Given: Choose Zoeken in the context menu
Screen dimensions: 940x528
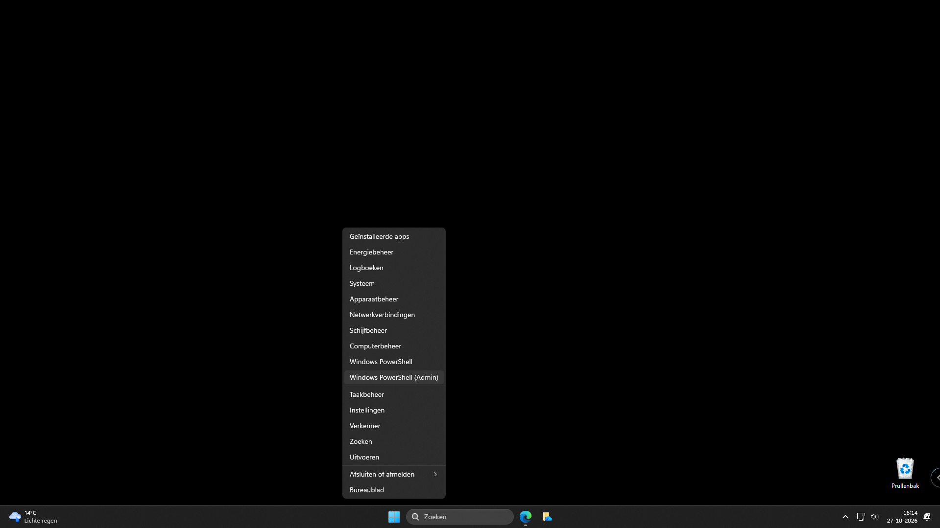Looking at the screenshot, I should click(x=394, y=441).
